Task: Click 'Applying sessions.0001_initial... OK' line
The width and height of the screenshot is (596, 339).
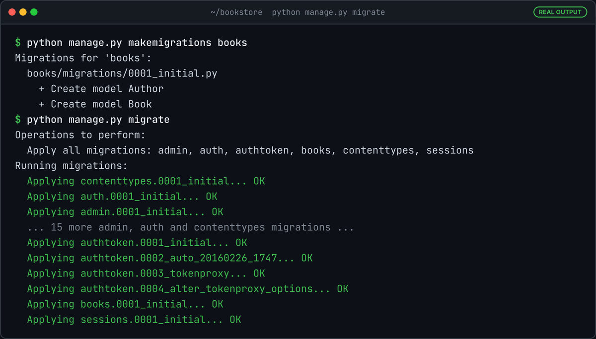Action: [x=134, y=320]
